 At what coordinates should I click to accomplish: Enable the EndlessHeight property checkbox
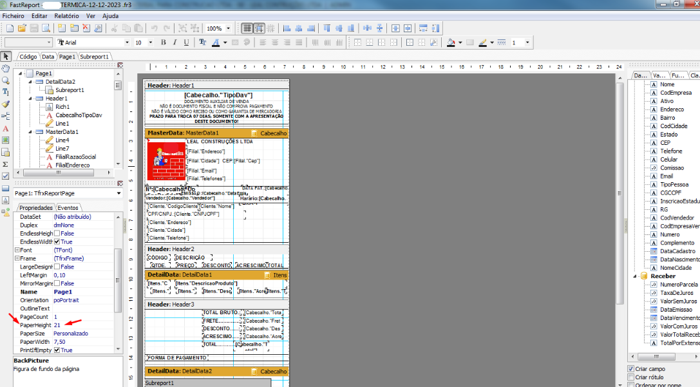coord(57,233)
